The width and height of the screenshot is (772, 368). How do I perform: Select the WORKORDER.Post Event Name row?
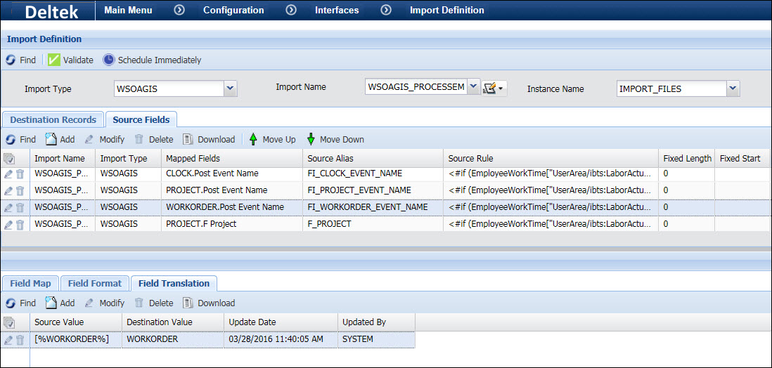point(225,207)
